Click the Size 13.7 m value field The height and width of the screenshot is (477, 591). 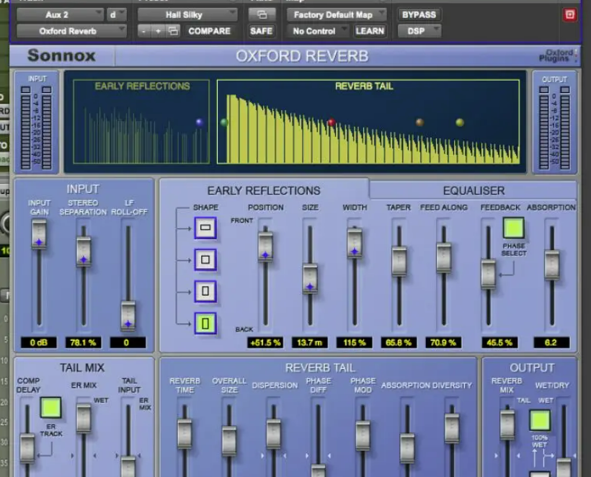pos(310,342)
